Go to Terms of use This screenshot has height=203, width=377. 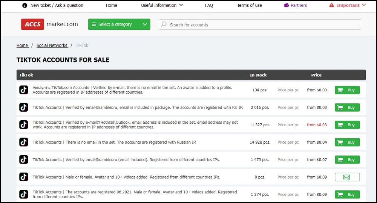pyautogui.click(x=249, y=5)
